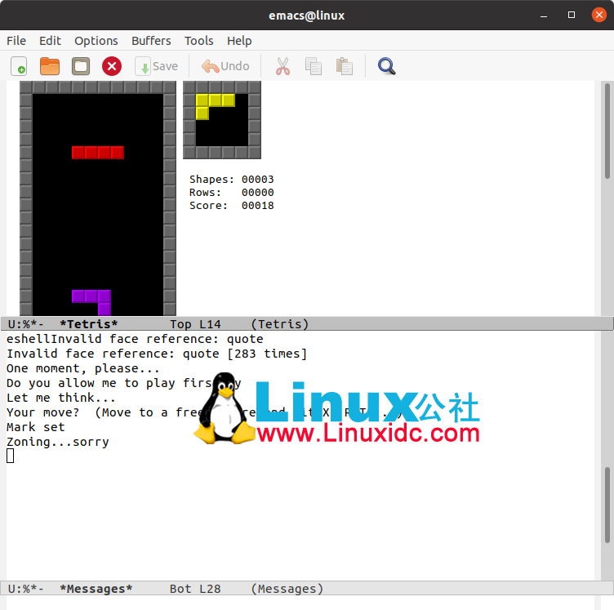Image resolution: width=614 pixels, height=610 pixels.
Task: Click the 'Mark set' message line
Action: 35,427
